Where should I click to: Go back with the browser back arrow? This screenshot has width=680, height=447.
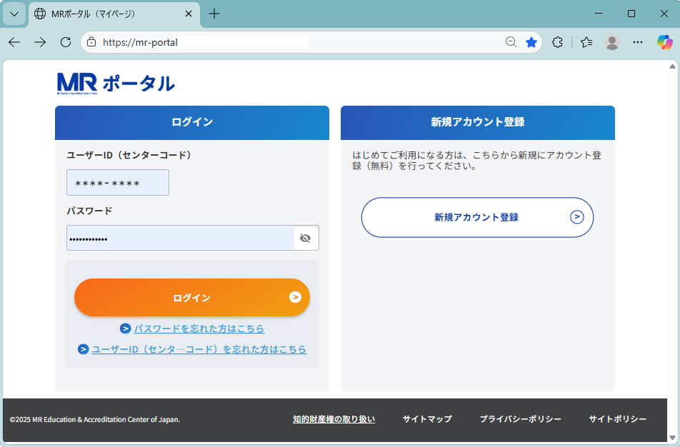pyautogui.click(x=14, y=42)
